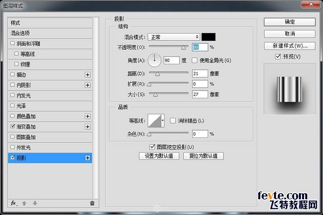Click plus icon next to 描边
This screenshot has width=323, height=215.
(87, 75)
